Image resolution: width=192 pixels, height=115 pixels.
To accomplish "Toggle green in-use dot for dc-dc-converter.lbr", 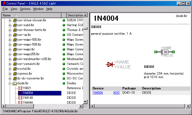I will 64,79.
